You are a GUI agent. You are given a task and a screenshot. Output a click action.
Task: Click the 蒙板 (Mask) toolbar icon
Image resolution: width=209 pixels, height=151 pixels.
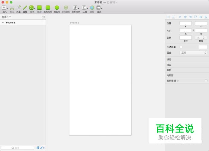coord(92,8)
